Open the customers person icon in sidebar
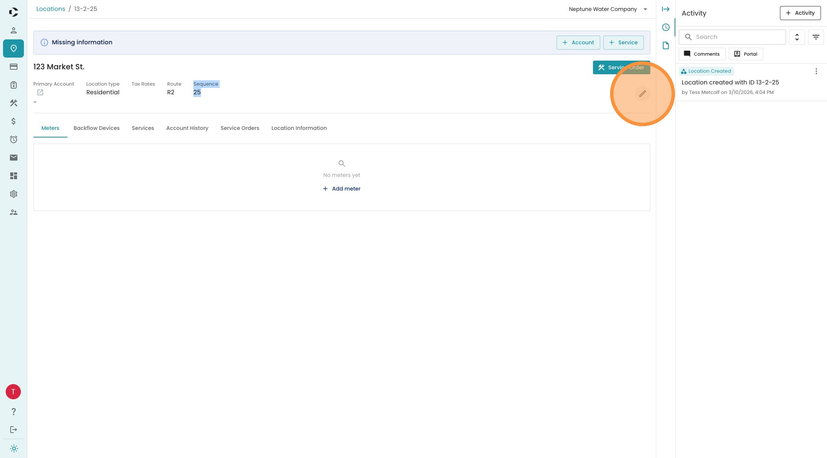827x458 pixels. click(x=14, y=30)
